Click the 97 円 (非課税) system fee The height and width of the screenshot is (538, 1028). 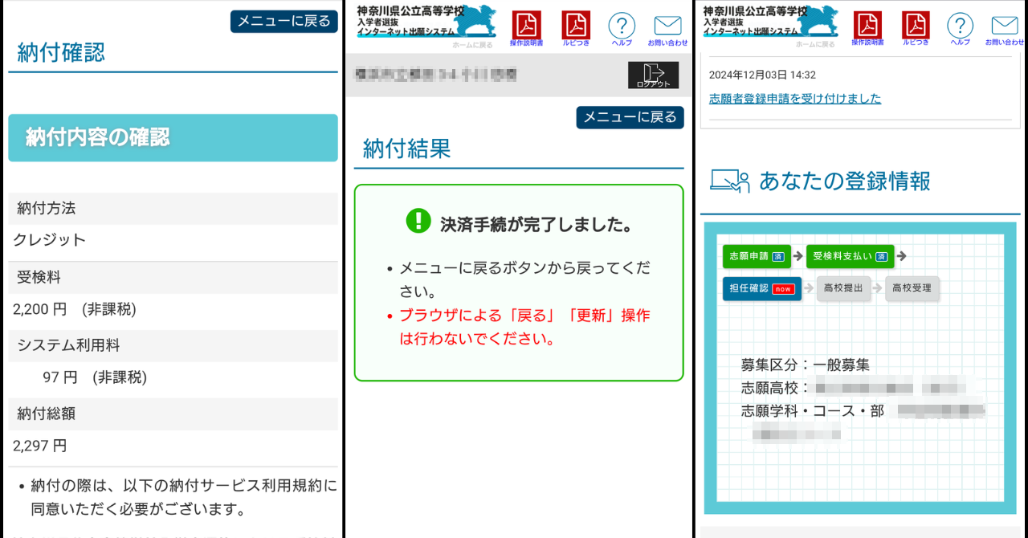coord(95,377)
